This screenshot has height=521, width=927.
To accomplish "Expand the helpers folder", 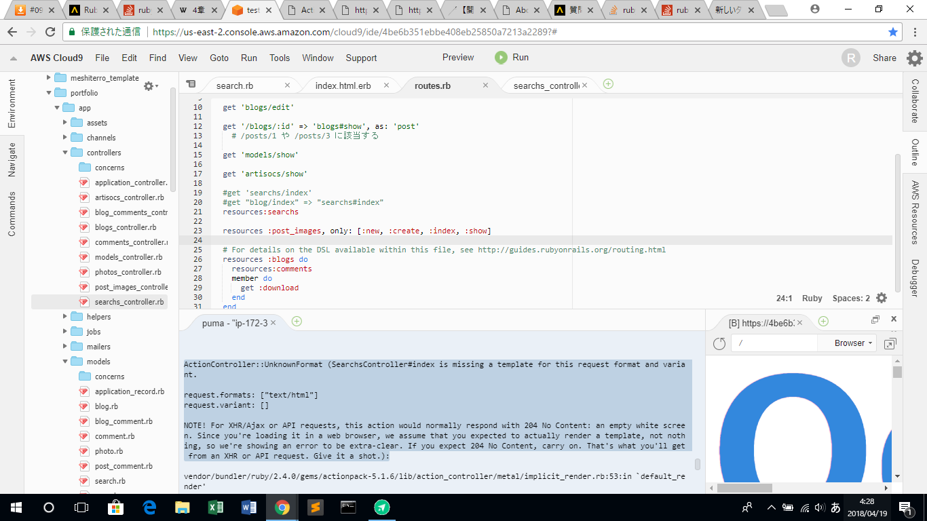I will click(65, 317).
